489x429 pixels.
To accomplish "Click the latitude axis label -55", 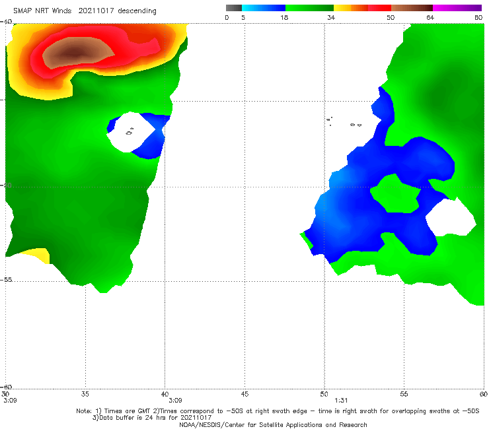I will (6, 279).
